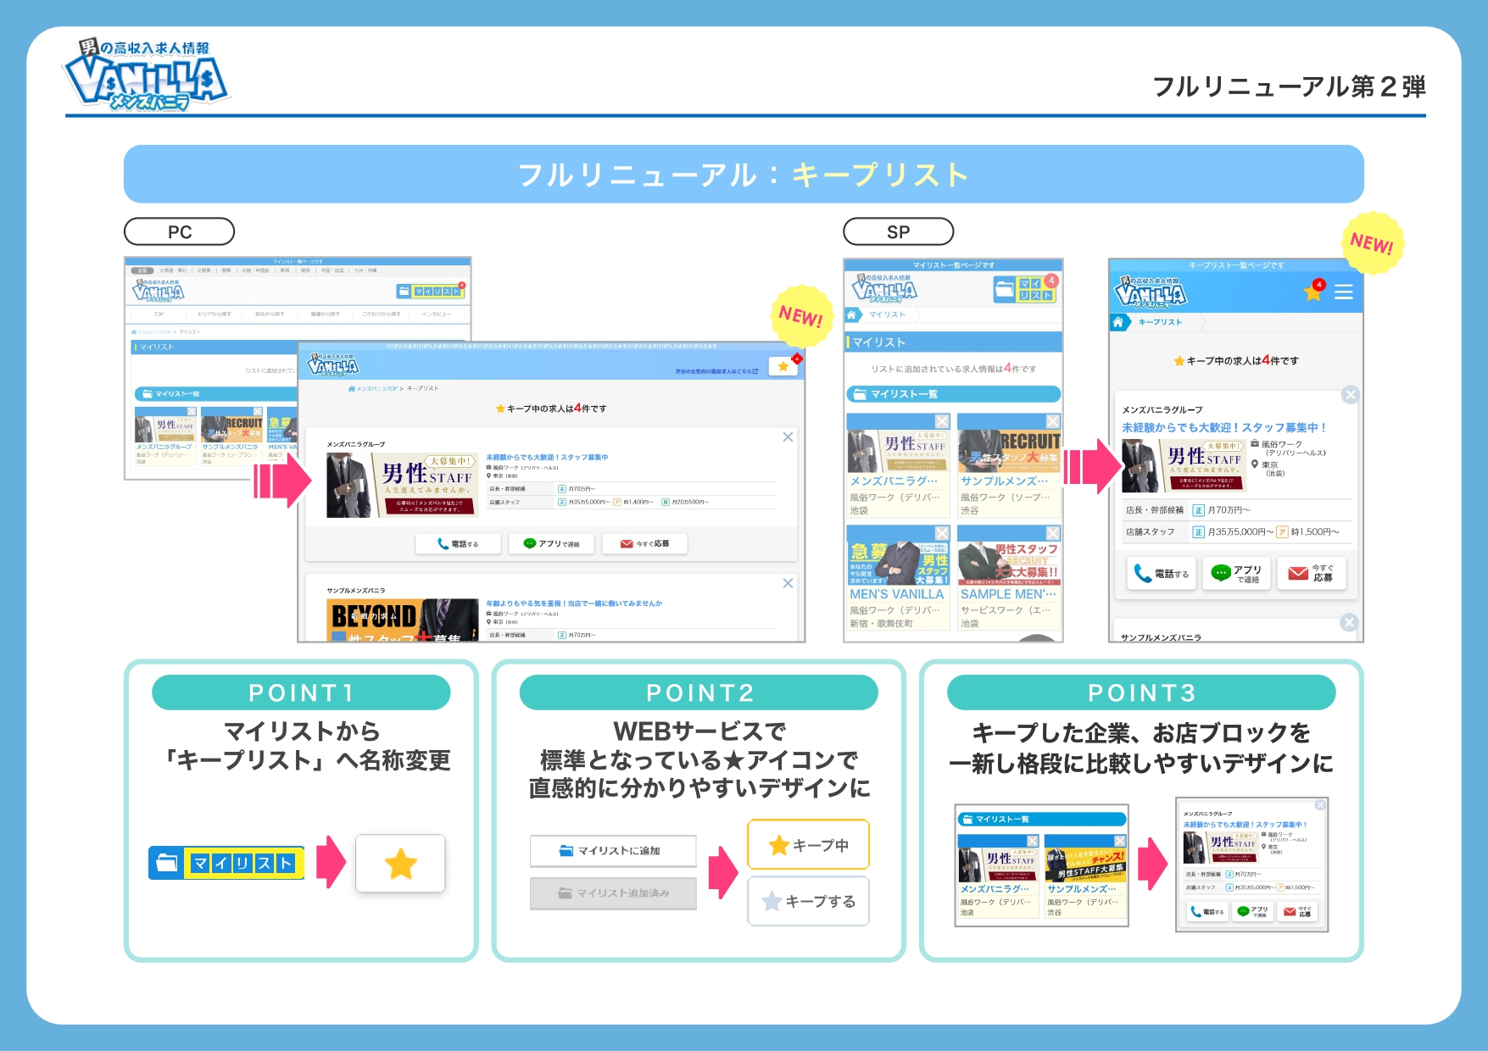Open the マイリスト folder button in old PC header
Image resolution: width=1488 pixels, height=1051 pixels.
pos(431,291)
